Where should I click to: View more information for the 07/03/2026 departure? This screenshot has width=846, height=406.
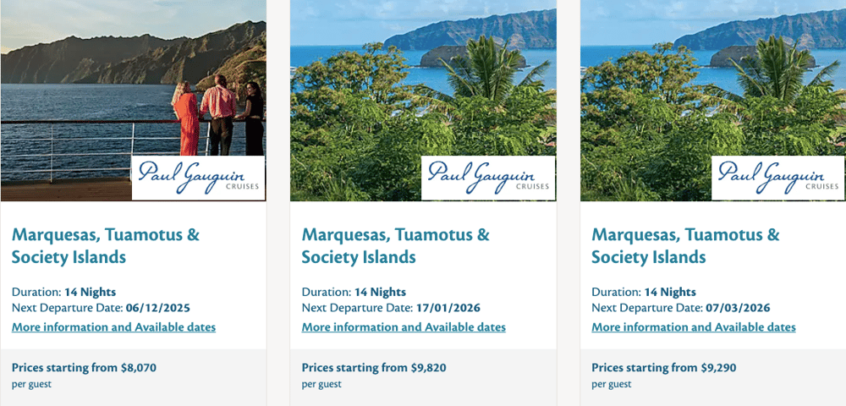pyautogui.click(x=694, y=327)
